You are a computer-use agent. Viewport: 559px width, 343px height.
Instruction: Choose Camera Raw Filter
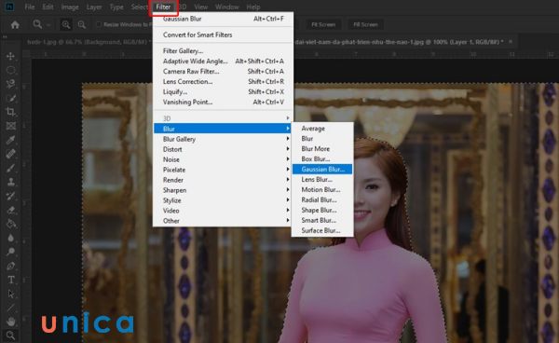click(x=224, y=72)
